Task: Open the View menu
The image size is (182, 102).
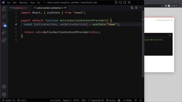Action: (x=32, y=3)
